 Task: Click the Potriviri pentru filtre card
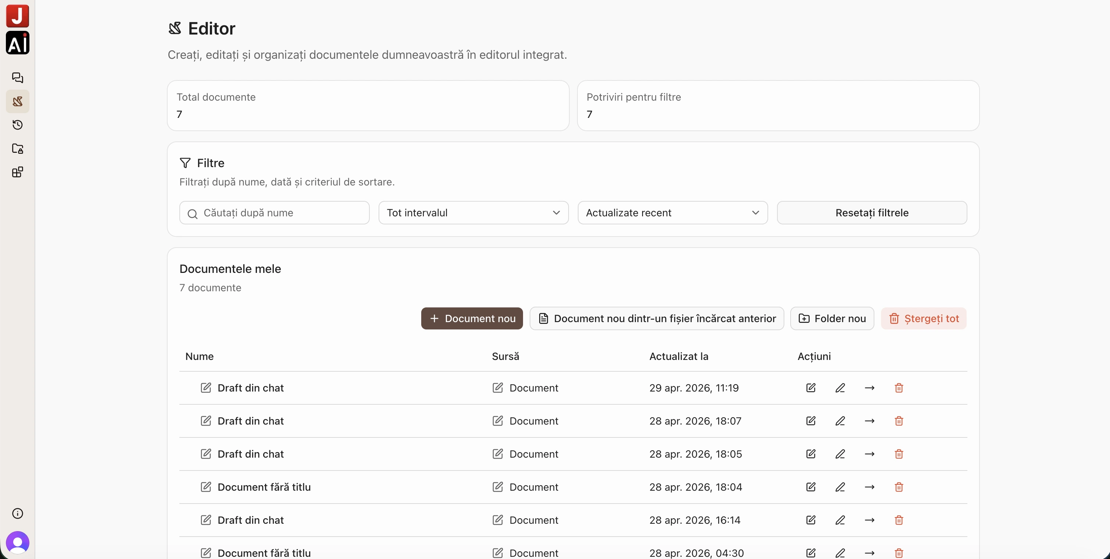[x=778, y=105]
